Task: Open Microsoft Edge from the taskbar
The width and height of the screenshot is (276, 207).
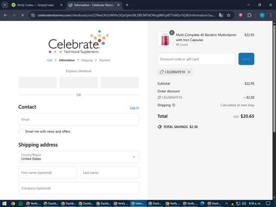Action: tap(202, 204)
